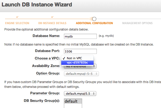Click into the Database Name field
Image resolution: width=161 pixels, height=108 pixels.
coord(80,36)
